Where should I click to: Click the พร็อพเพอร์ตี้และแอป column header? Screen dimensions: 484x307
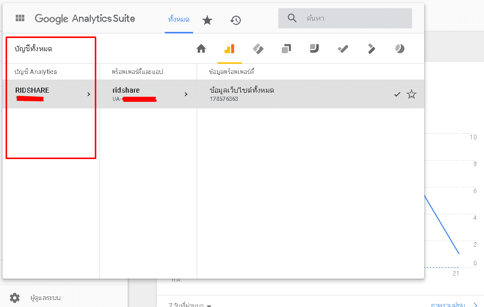click(x=137, y=72)
